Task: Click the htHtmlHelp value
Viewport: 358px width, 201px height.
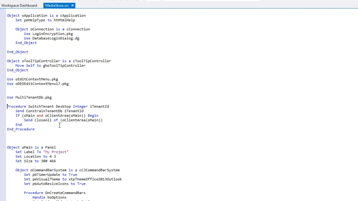Action: click(64, 20)
